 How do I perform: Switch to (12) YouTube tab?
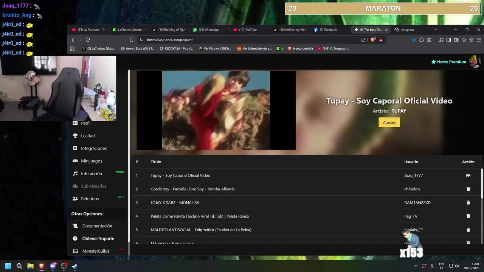(250, 29)
